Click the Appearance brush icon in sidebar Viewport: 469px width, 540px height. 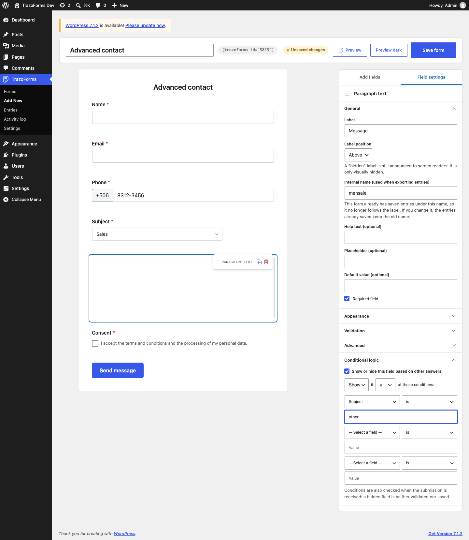coord(6,144)
